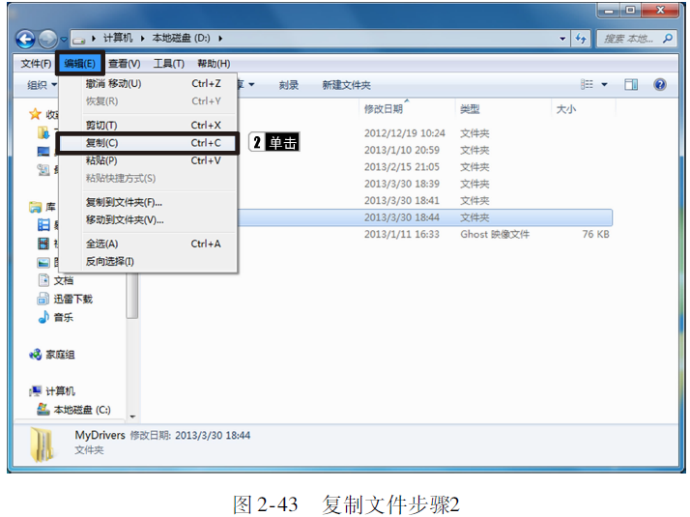Click the Forward navigation arrow
The width and height of the screenshot is (690, 517).
click(47, 40)
